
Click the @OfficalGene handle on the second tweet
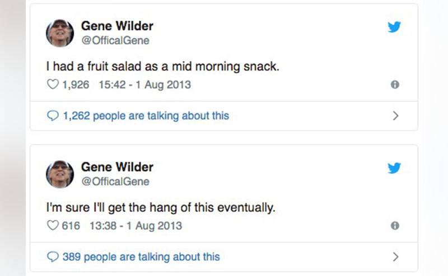click(115, 181)
